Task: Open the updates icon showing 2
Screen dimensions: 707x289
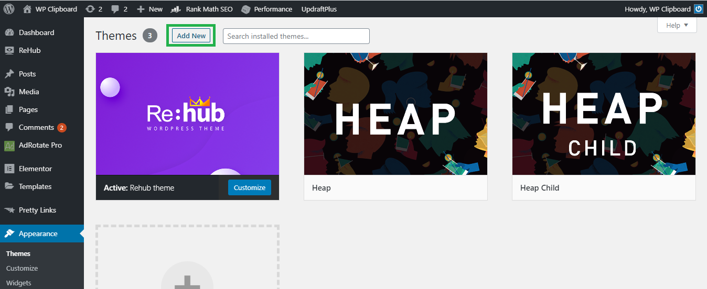Action: point(90,9)
